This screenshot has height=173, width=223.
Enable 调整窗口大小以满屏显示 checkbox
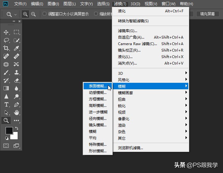44,14
